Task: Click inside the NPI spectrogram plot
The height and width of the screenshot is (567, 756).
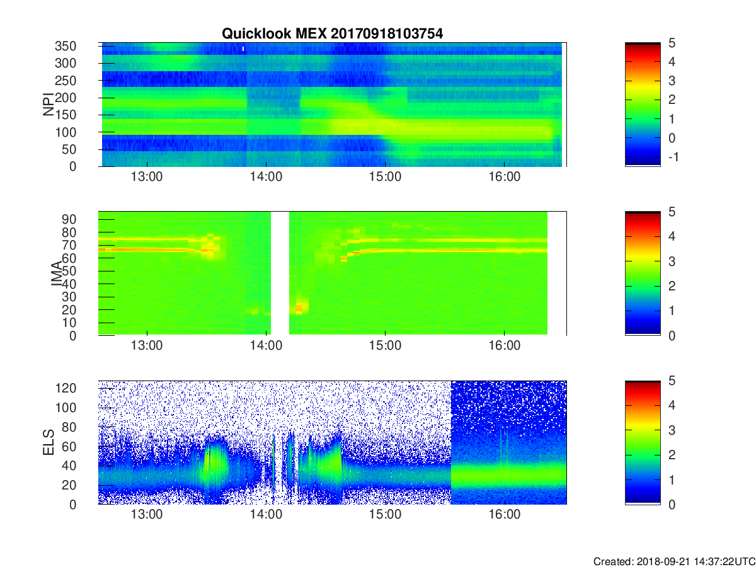Action: 332,105
